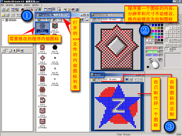The width and height of the screenshot is (182, 136).
Task: Select the text 'A' tool icon
Action: point(179,45)
